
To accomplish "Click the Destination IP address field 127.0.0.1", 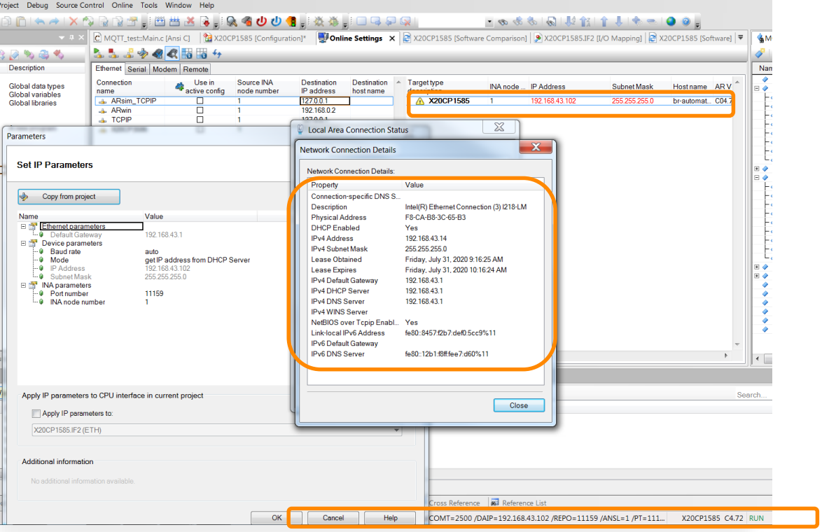I will point(323,101).
